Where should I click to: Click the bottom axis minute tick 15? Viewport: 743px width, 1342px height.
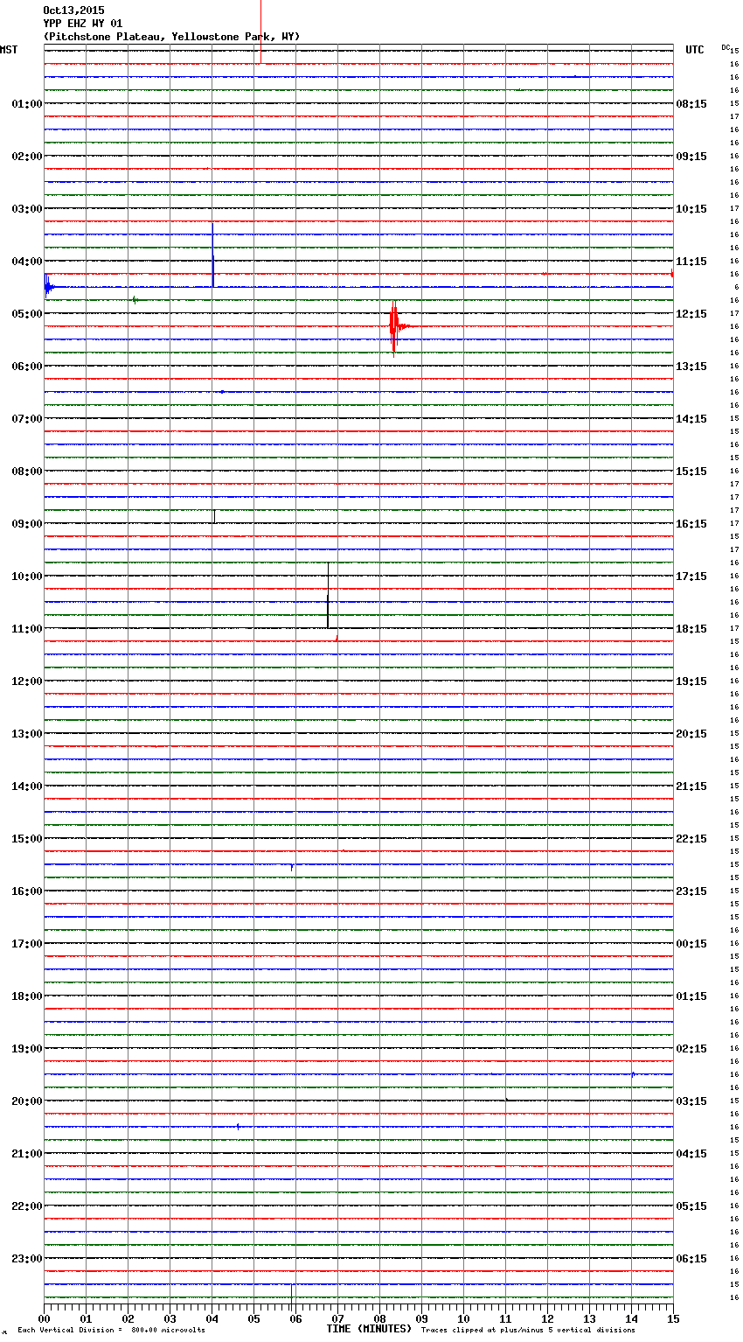(x=673, y=1318)
